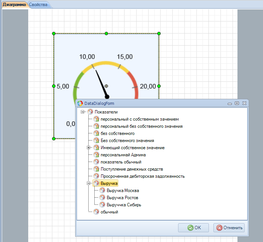This screenshot has height=242, width=263.
Task: Click icon next to 'без собственного'
Action: (96, 133)
